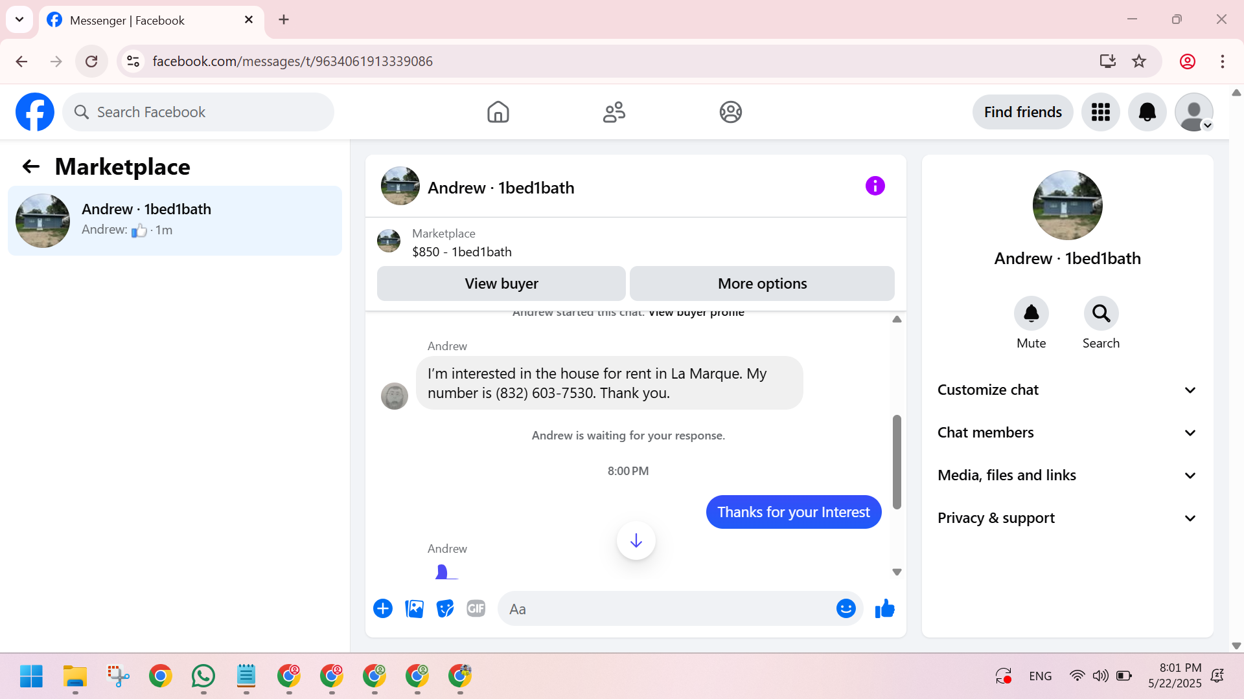Open File Explorer from taskbar

click(x=75, y=676)
